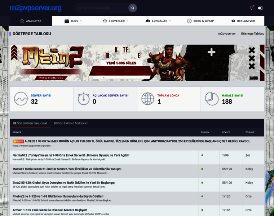Click the SEVİYE column header
Image resolution: width=274 pixels, height=216 pixels.
click(x=226, y=132)
